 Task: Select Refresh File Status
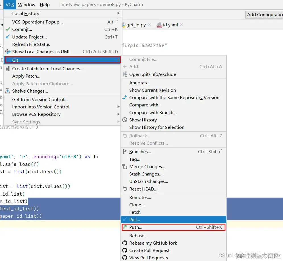coord(63,44)
